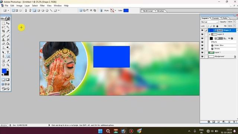The image size is (238, 134).
Task: Select the Pen tool in toolbox
Action: pos(3,56)
